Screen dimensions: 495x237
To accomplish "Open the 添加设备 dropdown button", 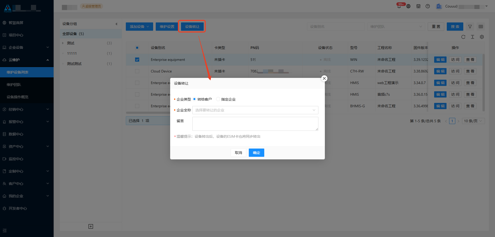I will (x=139, y=27).
